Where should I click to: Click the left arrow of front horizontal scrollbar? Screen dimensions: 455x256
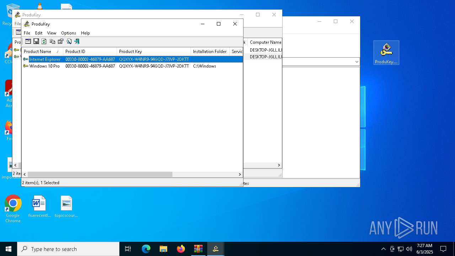pyautogui.click(x=25, y=175)
